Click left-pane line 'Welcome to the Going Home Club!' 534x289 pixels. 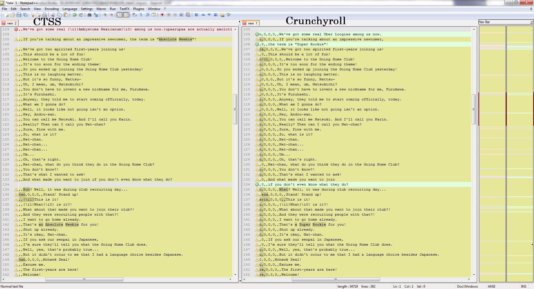pyautogui.click(x=57, y=59)
